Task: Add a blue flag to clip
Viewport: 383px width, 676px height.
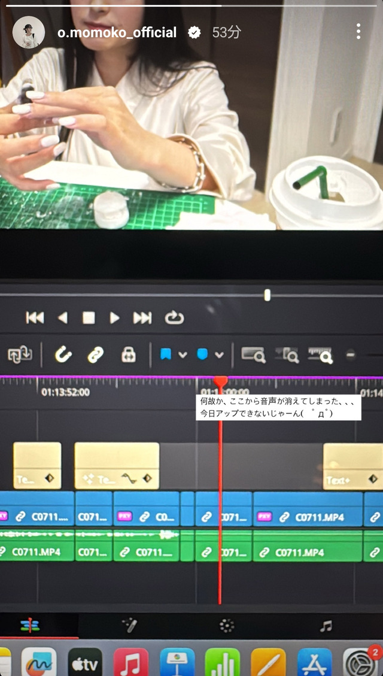Action: (x=165, y=354)
